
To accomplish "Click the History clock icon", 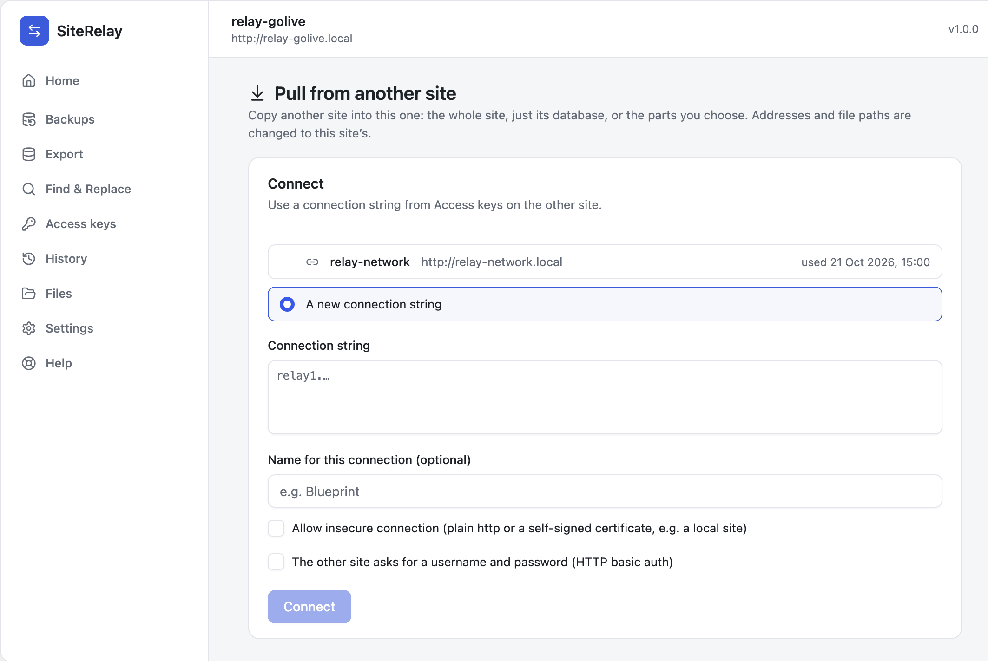I will point(29,259).
